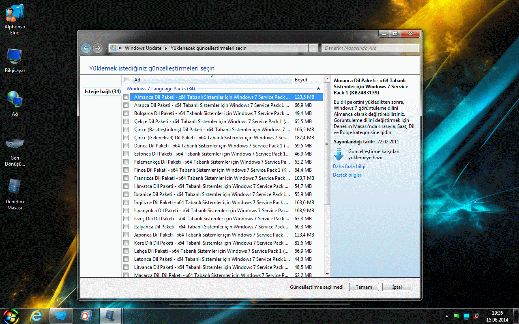This screenshot has width=519, height=324.
Task: Sort the list by Boyut column
Action: tap(307, 80)
